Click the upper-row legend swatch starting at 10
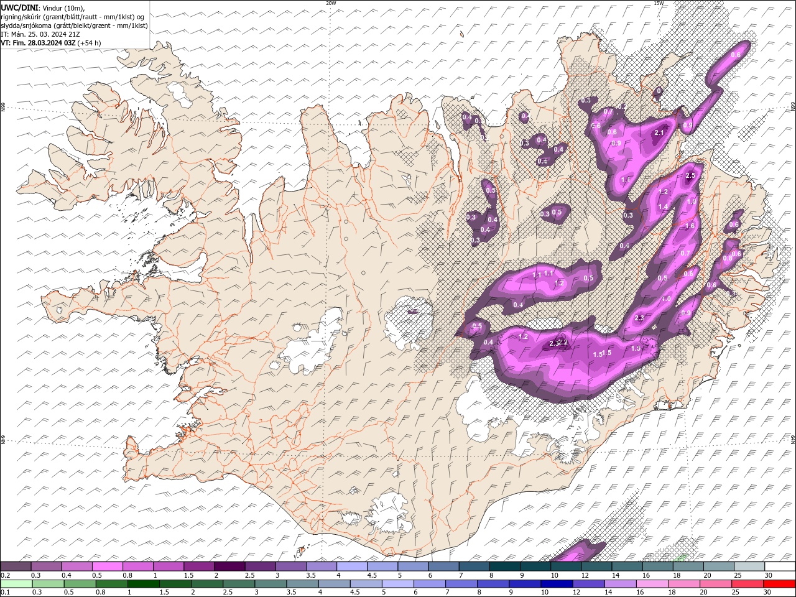The width and height of the screenshot is (796, 597). tap(565, 567)
